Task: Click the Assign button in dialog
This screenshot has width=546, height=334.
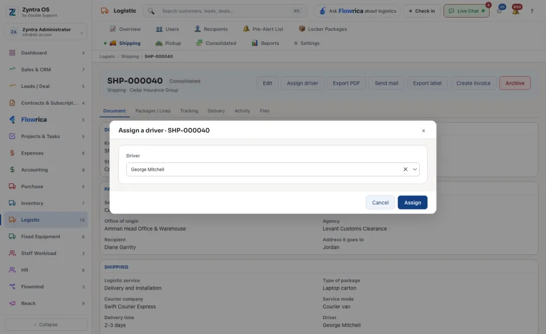Action: tap(412, 202)
